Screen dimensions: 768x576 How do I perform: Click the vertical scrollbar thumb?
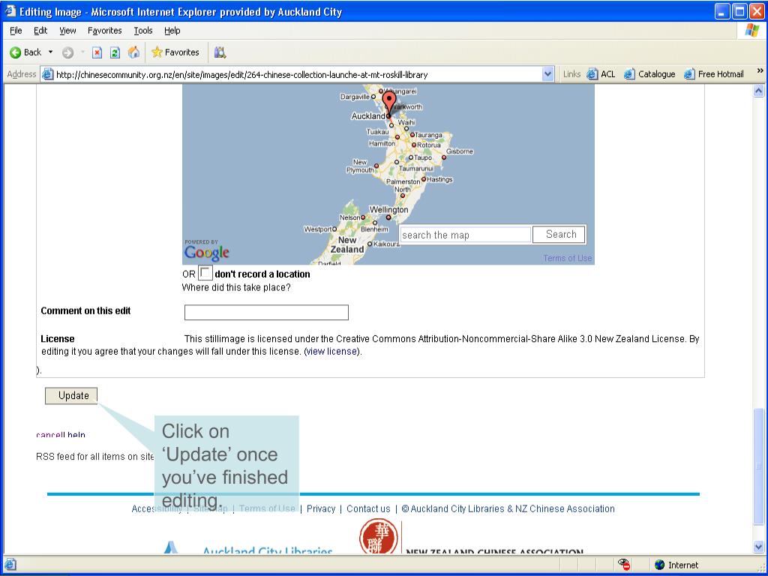[x=758, y=465]
